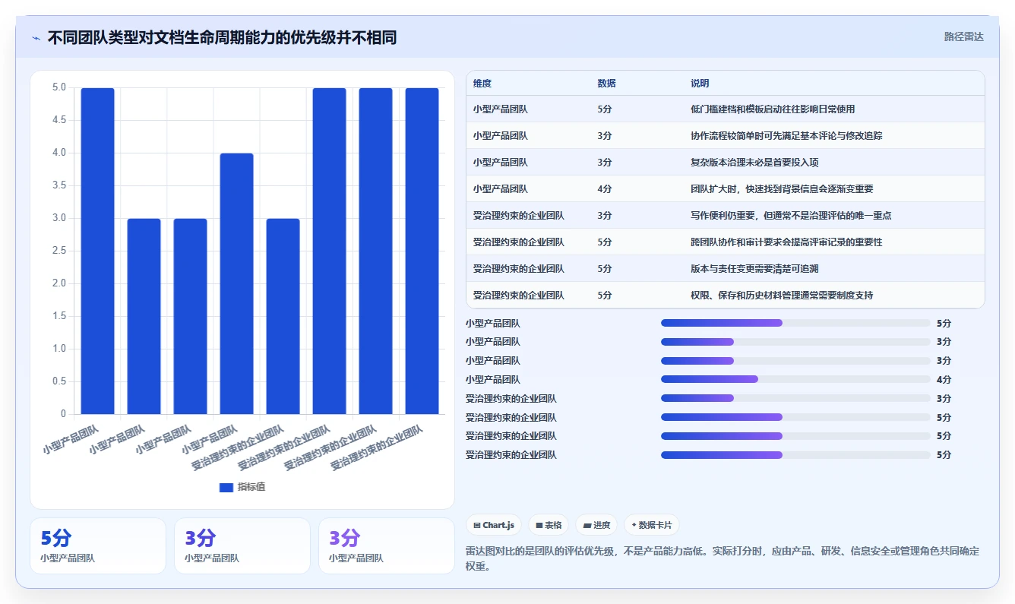Click the lightning icon beside the page title
1015x604 pixels.
(36, 38)
